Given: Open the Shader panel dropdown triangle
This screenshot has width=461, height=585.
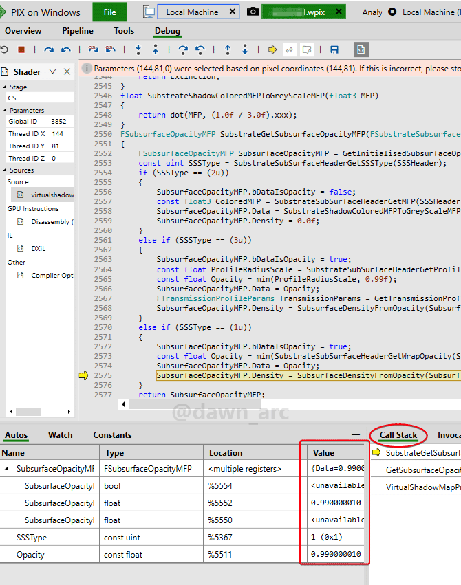Looking at the screenshot, I should click(52, 71).
